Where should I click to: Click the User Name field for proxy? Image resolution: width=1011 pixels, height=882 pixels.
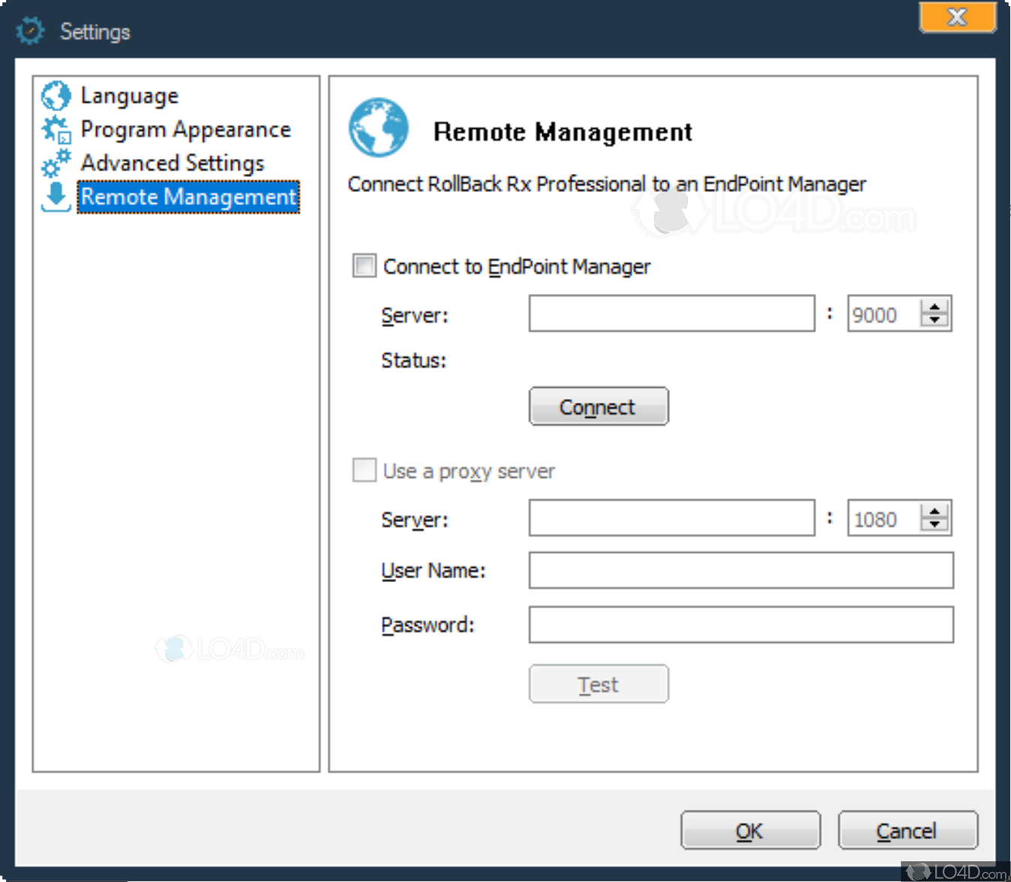coord(740,570)
